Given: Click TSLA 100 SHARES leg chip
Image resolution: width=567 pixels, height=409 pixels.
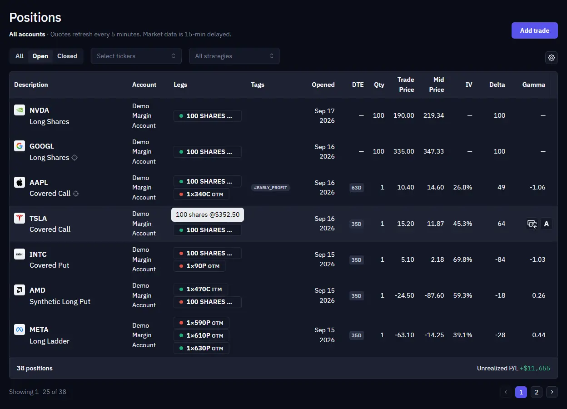Looking at the screenshot, I should 208,230.
